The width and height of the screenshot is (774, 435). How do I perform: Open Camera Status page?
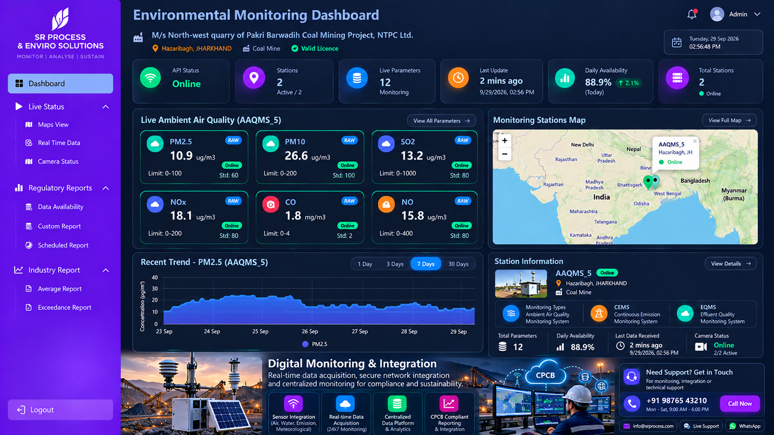pos(58,161)
